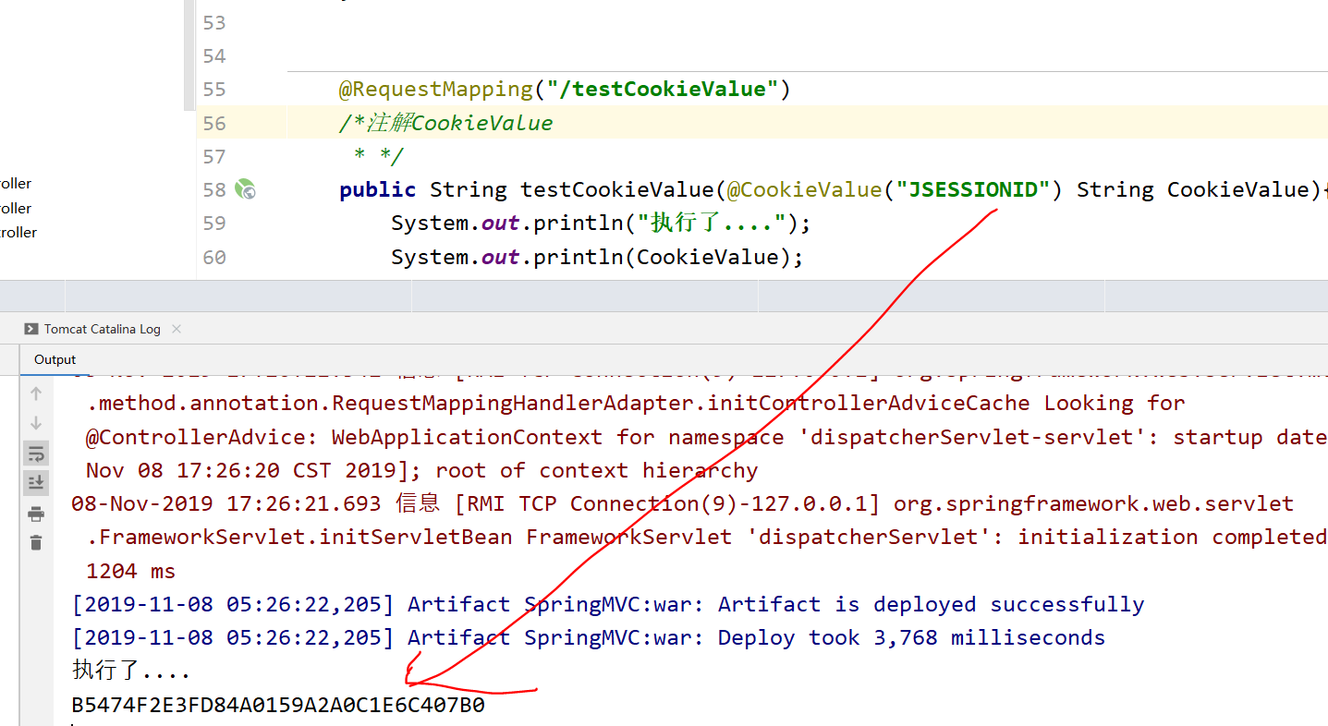Toggle soft-wrap in the console output
Viewport: 1328px width, 726px height.
(36, 453)
